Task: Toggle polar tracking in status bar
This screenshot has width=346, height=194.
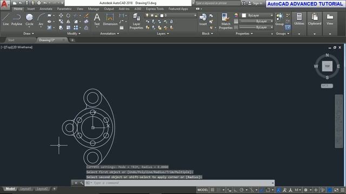Action: pyautogui.click(x=242, y=190)
